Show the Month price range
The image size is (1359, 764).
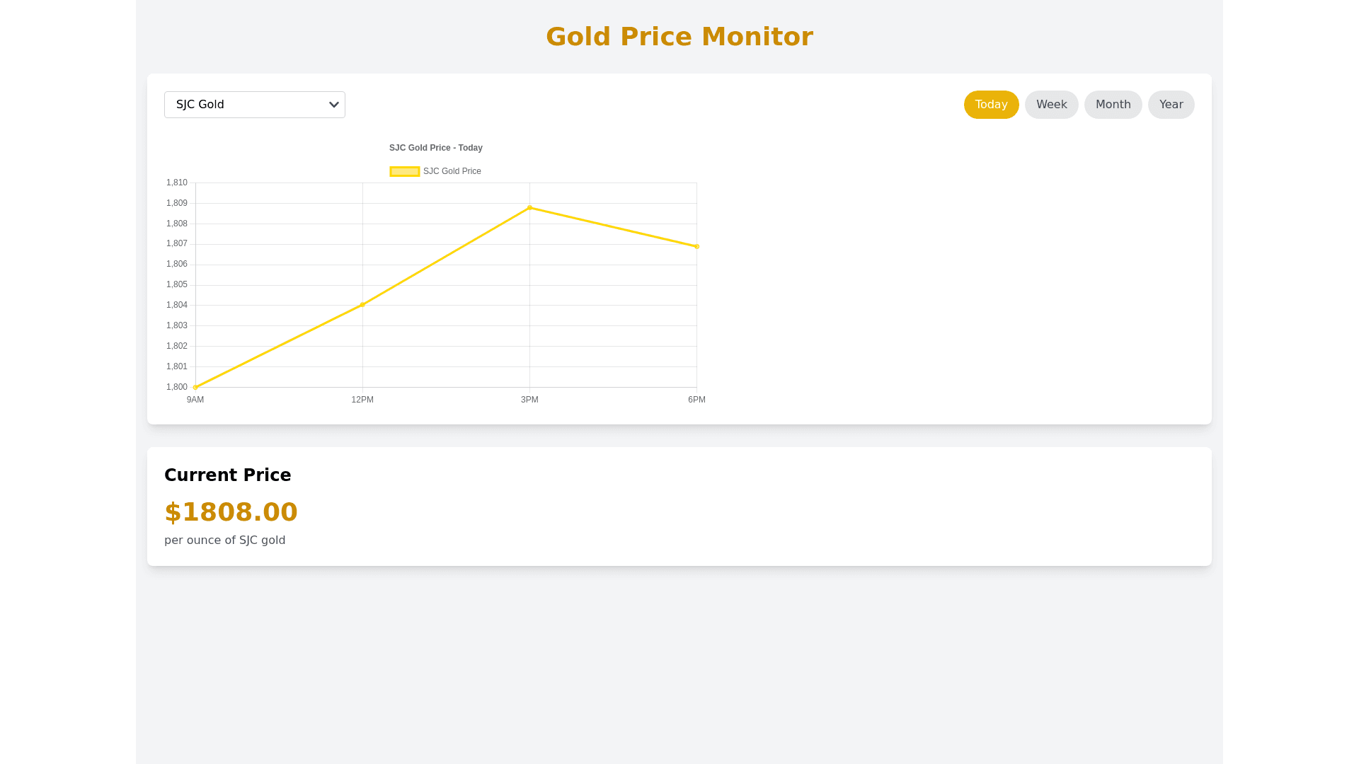coord(1113,105)
